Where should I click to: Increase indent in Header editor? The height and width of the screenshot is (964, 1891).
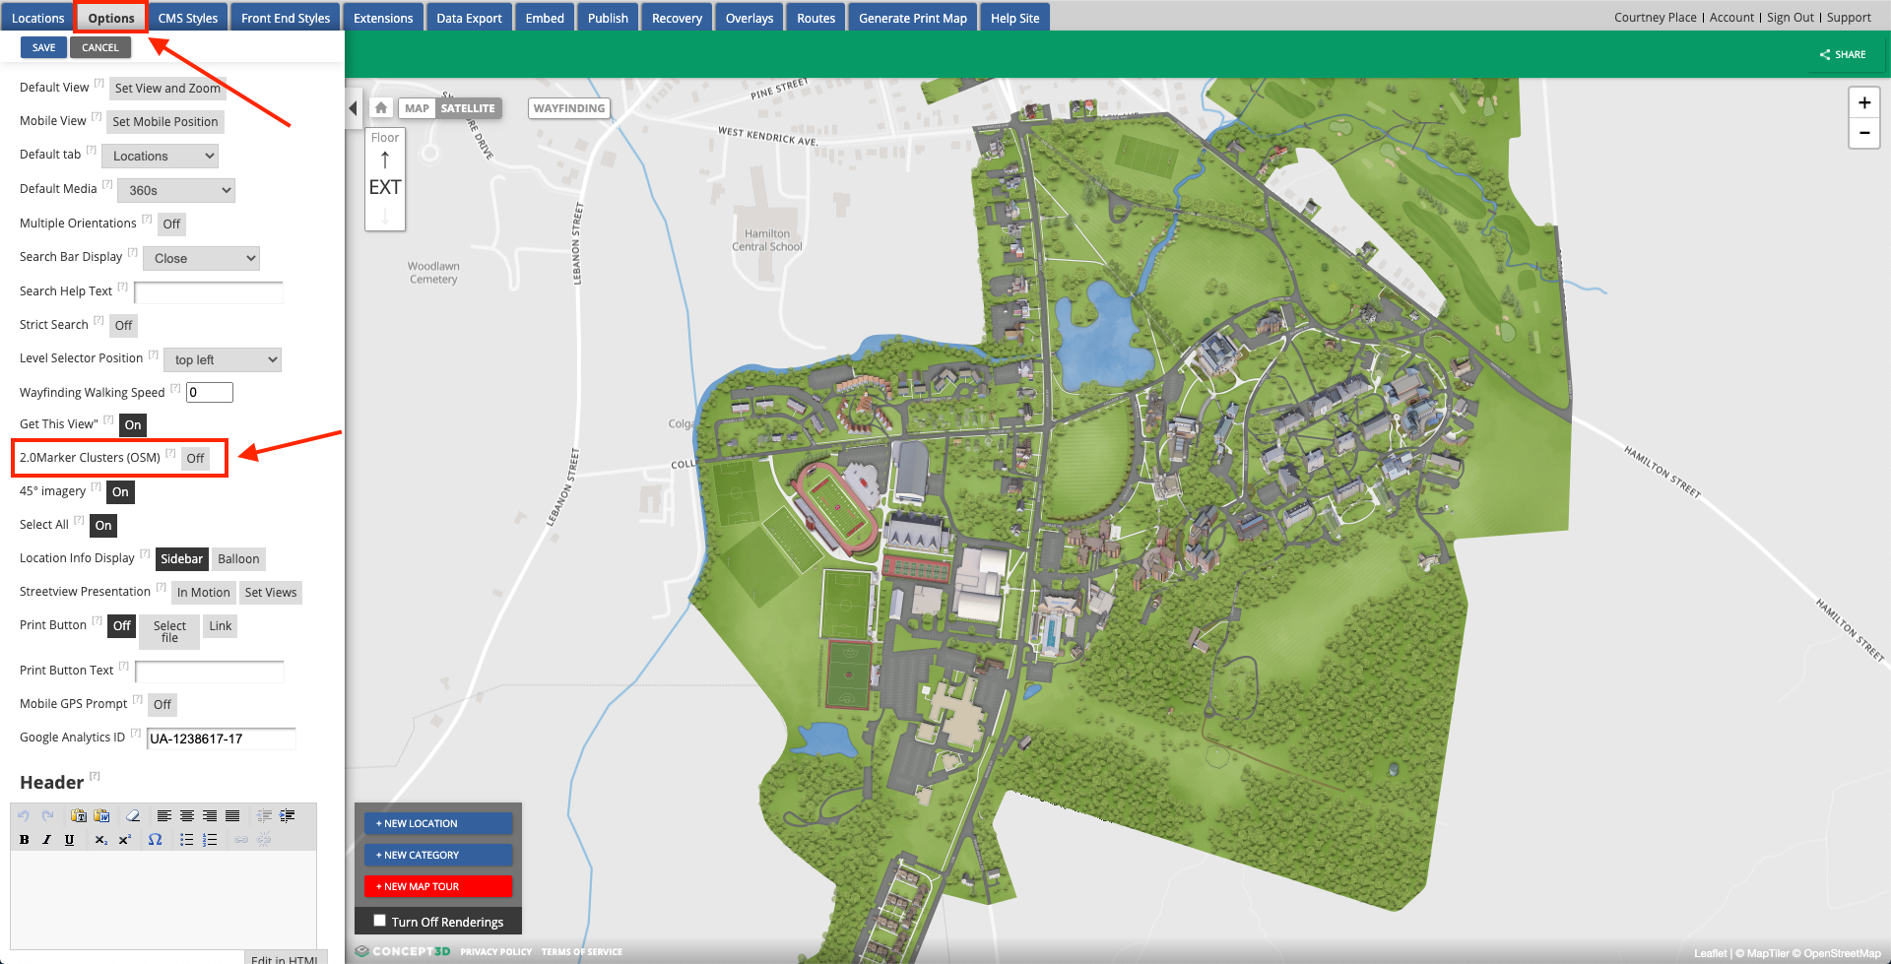click(288, 815)
